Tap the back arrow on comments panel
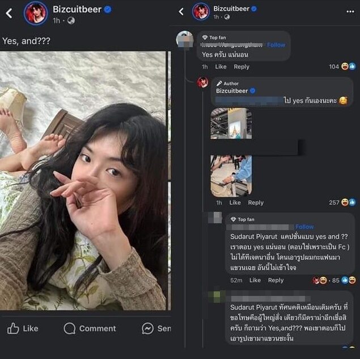The width and height of the screenshot is (360, 359). tap(181, 11)
